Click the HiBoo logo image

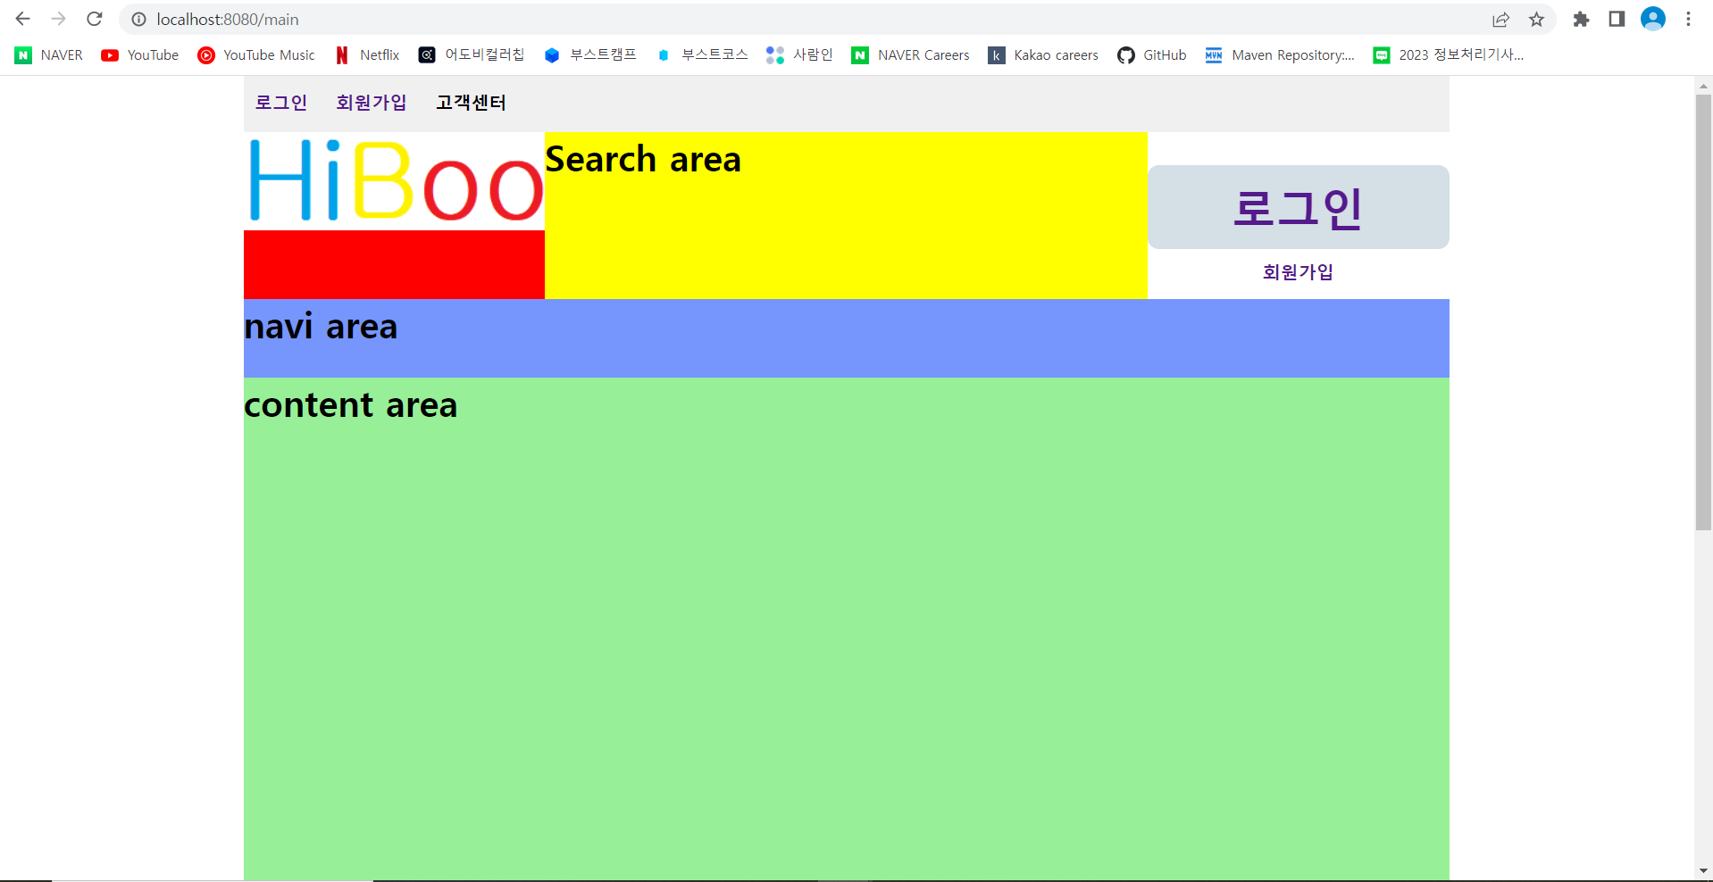click(x=394, y=181)
